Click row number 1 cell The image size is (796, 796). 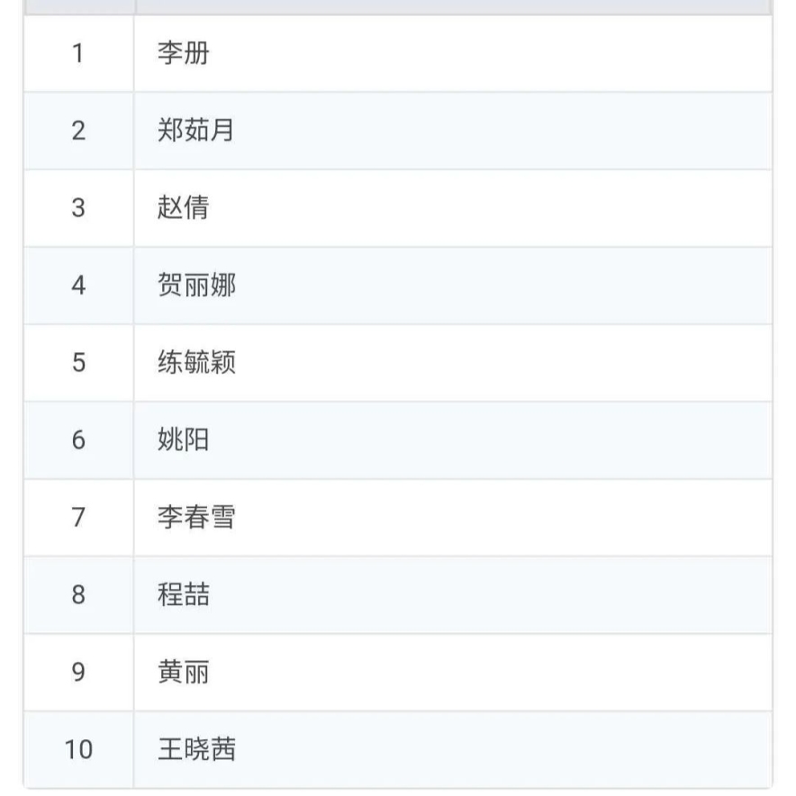78,53
